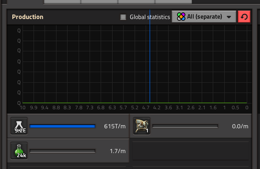Click the 4.7 label on the time axis
Screen dimensions: 260x169
(x=146, y=108)
